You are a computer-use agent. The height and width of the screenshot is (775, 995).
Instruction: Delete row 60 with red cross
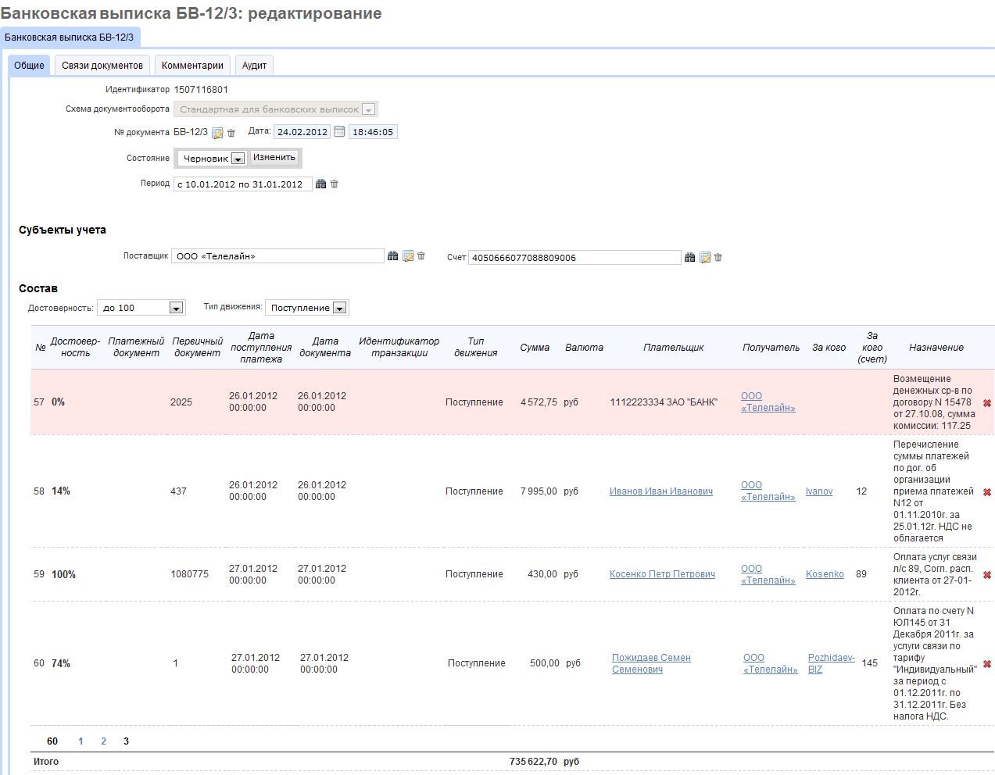tap(987, 664)
